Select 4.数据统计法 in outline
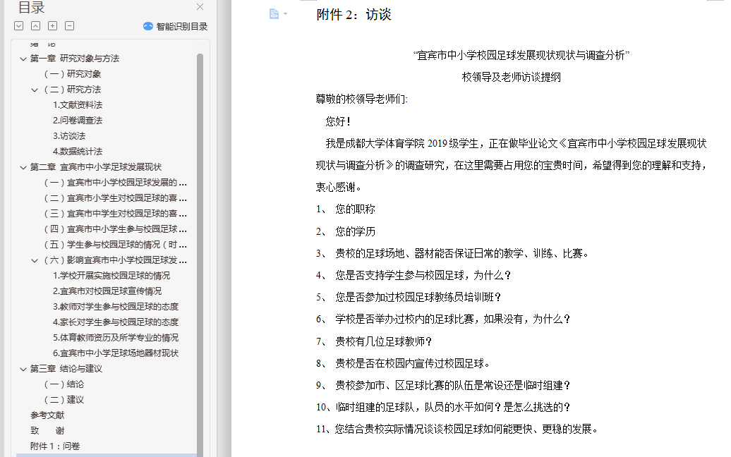 (x=78, y=152)
